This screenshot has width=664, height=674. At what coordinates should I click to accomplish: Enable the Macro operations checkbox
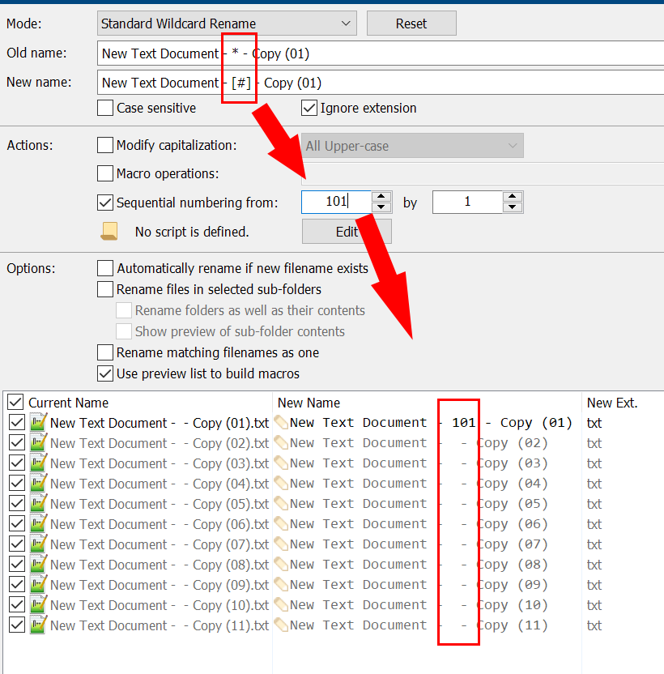(105, 173)
